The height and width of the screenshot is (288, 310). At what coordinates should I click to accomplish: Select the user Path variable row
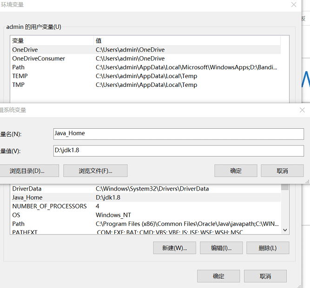pos(146,67)
